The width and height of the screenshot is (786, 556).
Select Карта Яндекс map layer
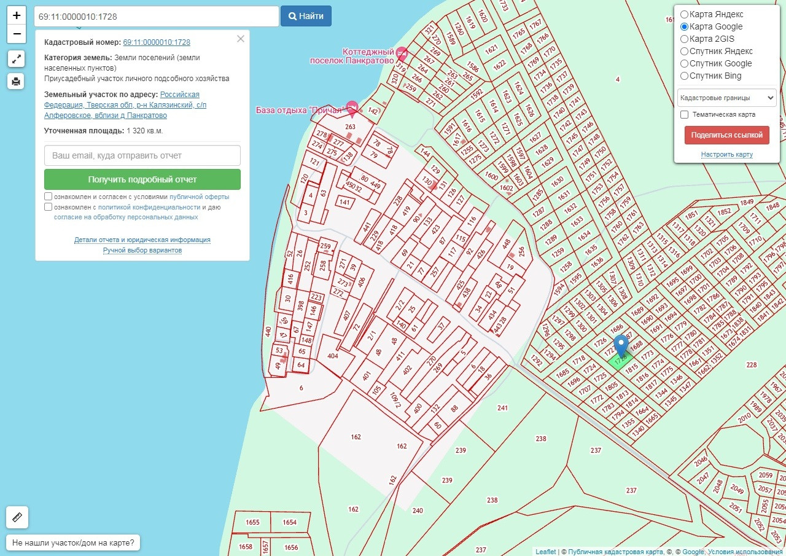[684, 14]
